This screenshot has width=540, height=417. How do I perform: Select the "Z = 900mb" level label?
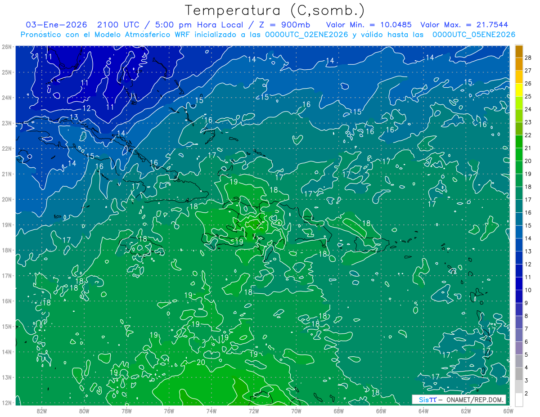point(284,25)
